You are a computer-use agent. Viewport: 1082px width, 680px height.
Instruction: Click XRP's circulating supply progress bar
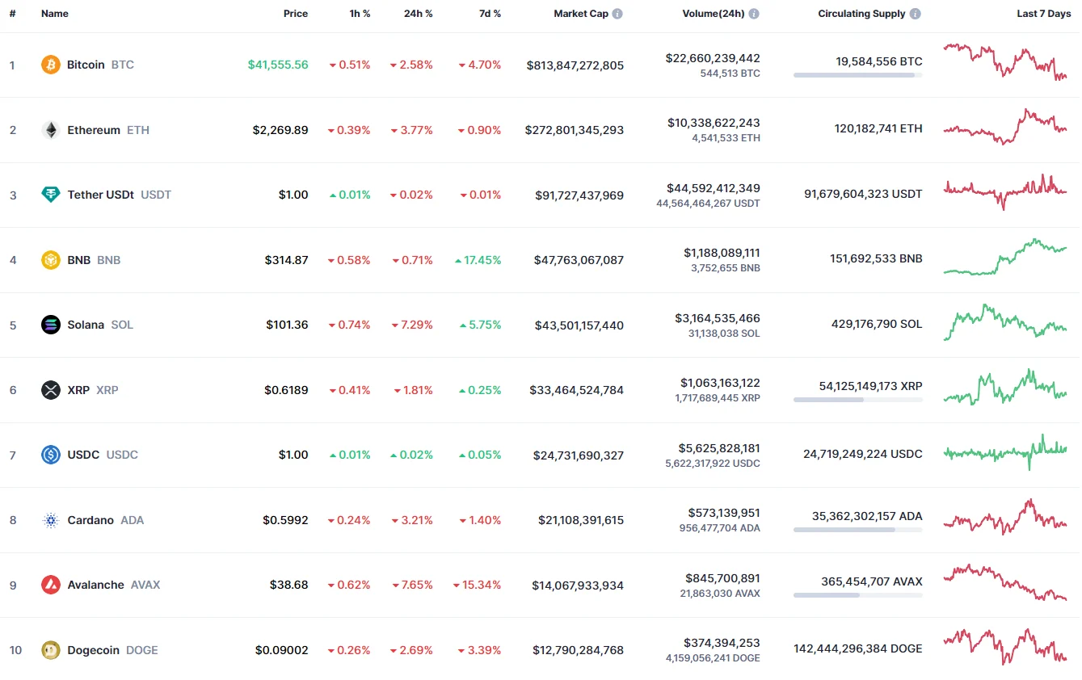coord(857,400)
